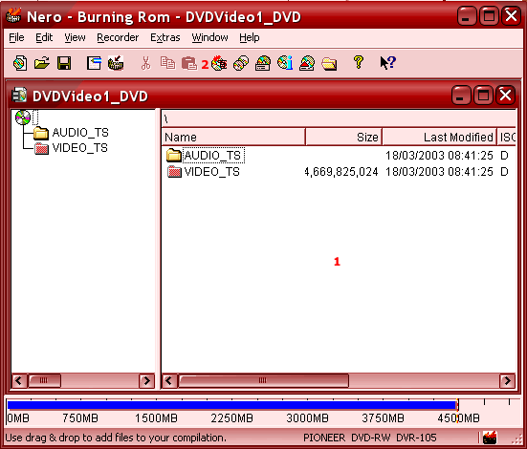Click the Eject disc toolbar icon
The width and height of the screenshot is (527, 449).
(x=307, y=63)
